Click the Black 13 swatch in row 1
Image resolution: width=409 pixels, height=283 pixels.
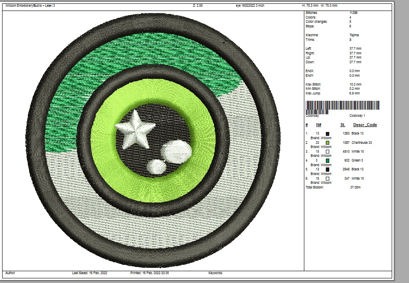328,134
